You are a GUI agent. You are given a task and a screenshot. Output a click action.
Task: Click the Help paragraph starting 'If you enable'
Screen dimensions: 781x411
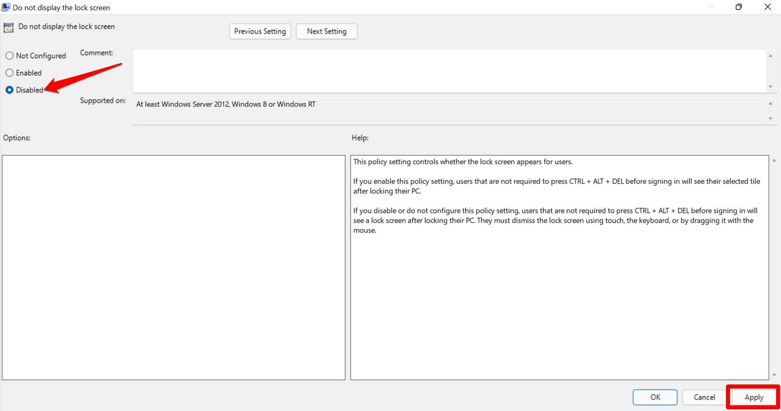[557, 186]
